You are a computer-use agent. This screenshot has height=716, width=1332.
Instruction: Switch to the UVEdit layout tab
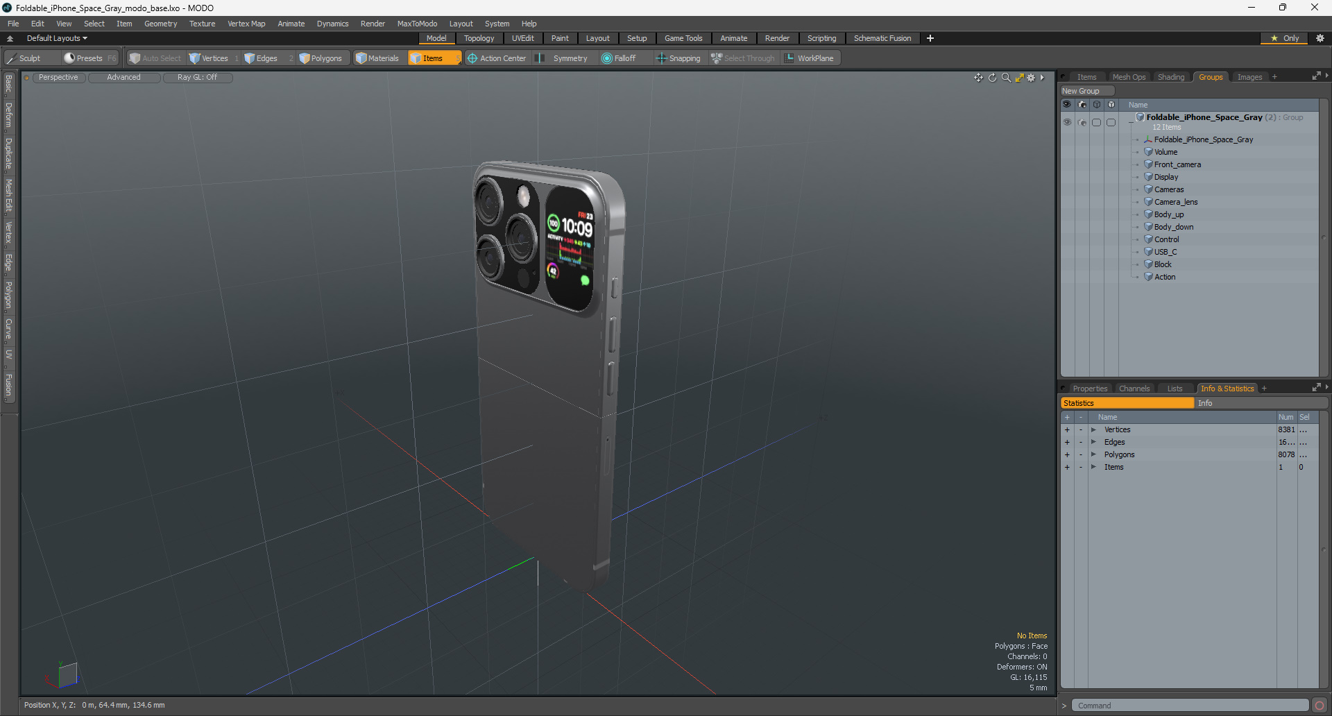coord(523,38)
